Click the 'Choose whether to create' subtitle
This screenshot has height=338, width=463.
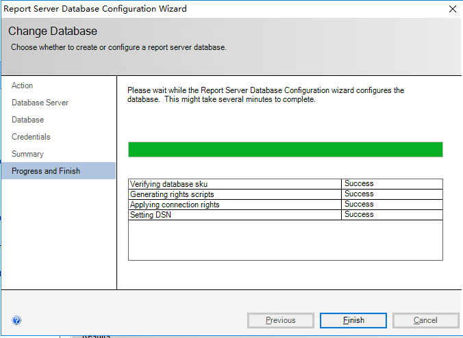click(x=118, y=47)
